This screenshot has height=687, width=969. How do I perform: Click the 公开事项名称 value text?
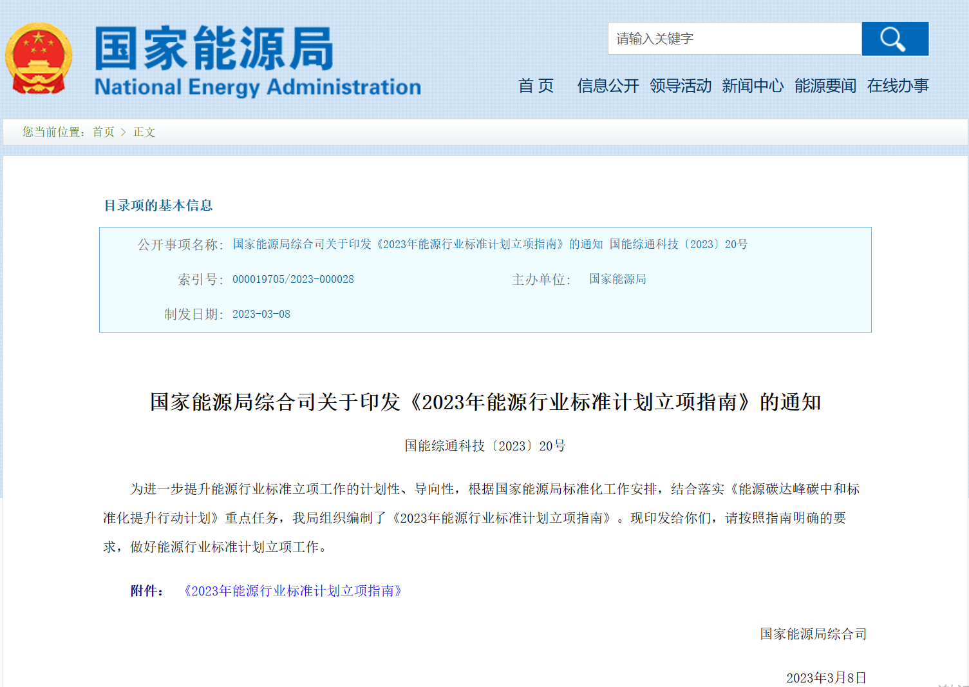489,244
